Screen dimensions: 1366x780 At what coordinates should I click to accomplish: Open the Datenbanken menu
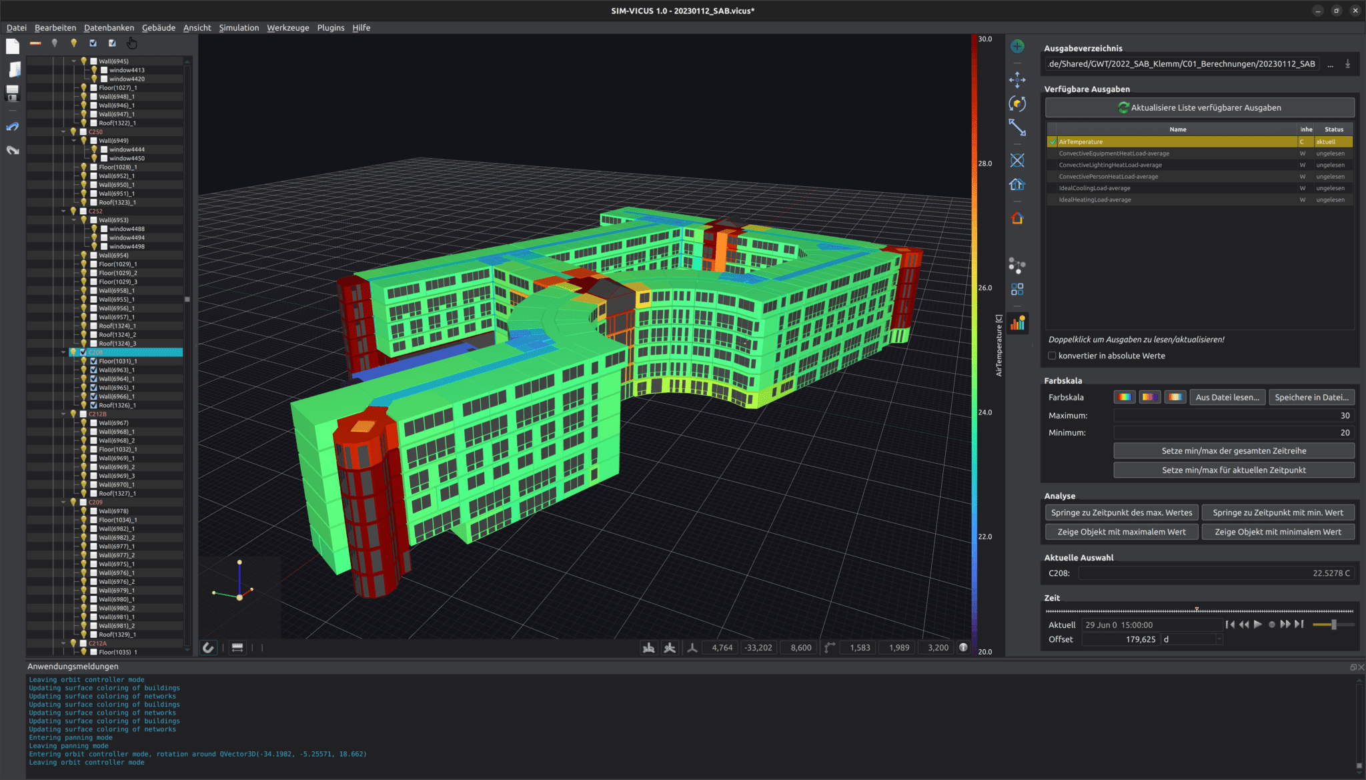109,27
